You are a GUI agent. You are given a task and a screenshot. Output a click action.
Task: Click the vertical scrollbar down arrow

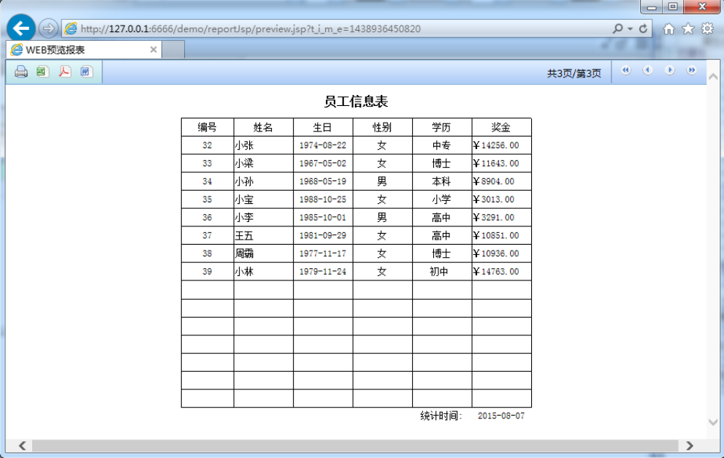pos(713,422)
